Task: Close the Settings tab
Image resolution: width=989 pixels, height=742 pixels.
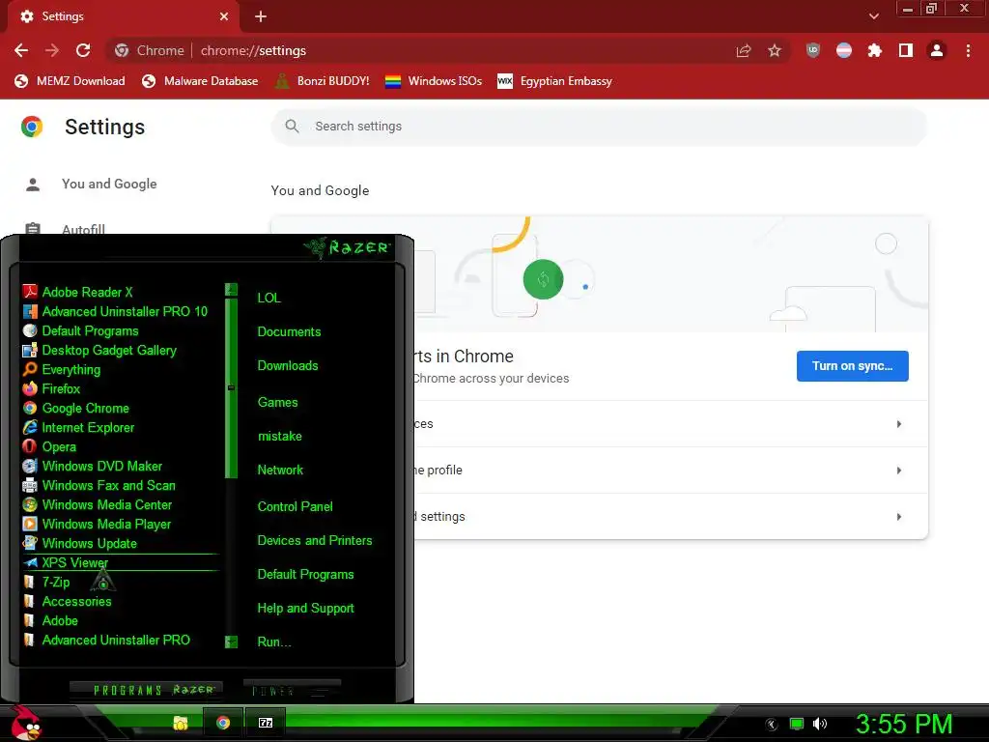Action: pyautogui.click(x=224, y=16)
